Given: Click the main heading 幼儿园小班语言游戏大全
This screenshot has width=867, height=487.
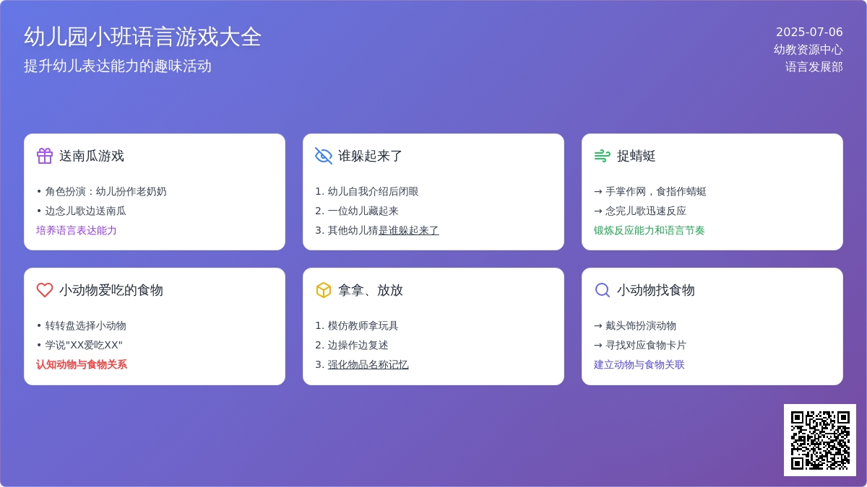Looking at the screenshot, I should coord(143,37).
